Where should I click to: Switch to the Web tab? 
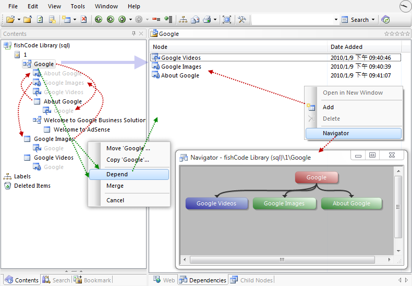pos(164,280)
